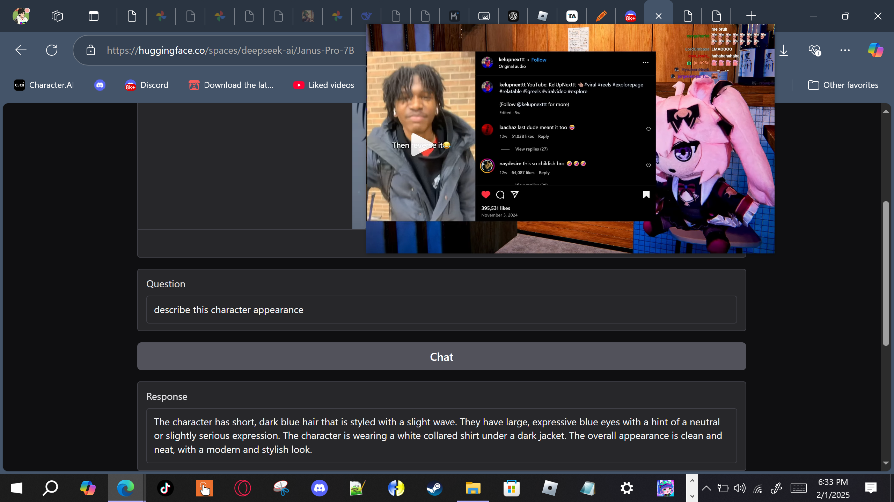The width and height of the screenshot is (894, 502).
Task: Open the Copilot icon in the browser toolbar
Action: click(x=875, y=50)
